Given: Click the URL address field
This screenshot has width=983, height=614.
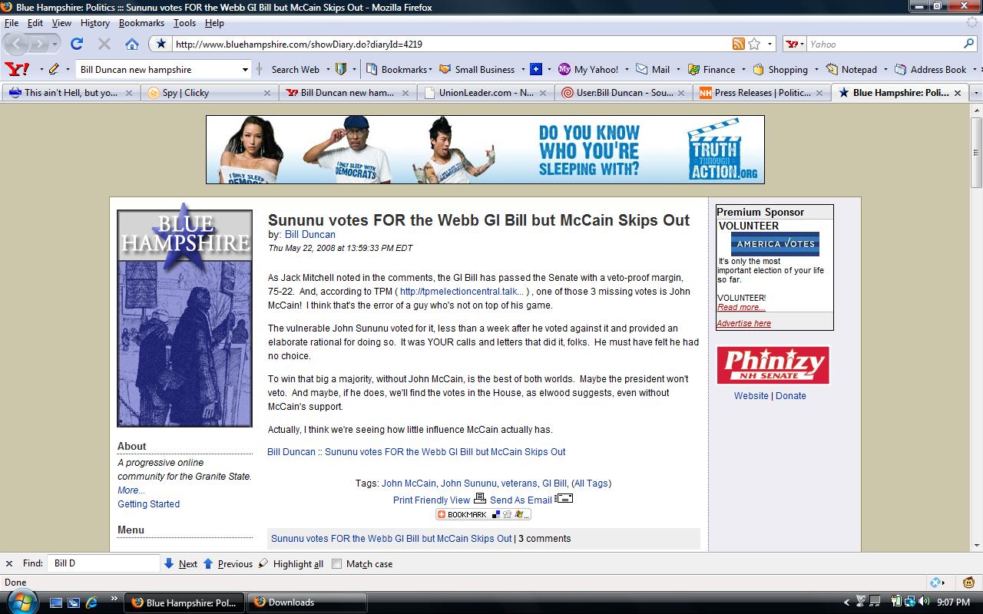Looking at the screenshot, I should tap(445, 44).
